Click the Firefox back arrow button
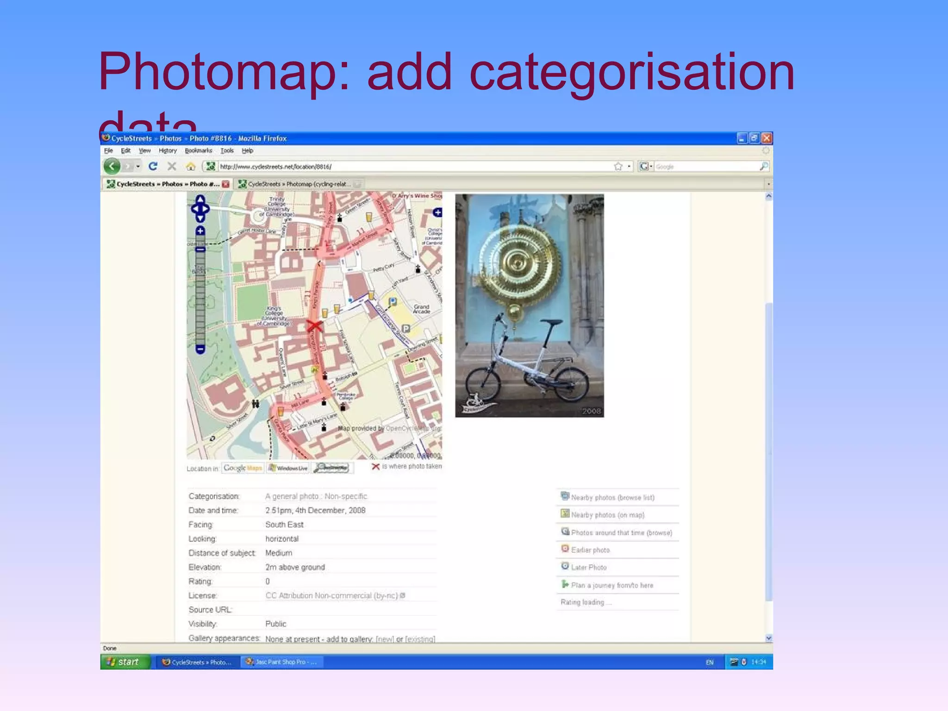The width and height of the screenshot is (948, 711). pos(112,166)
